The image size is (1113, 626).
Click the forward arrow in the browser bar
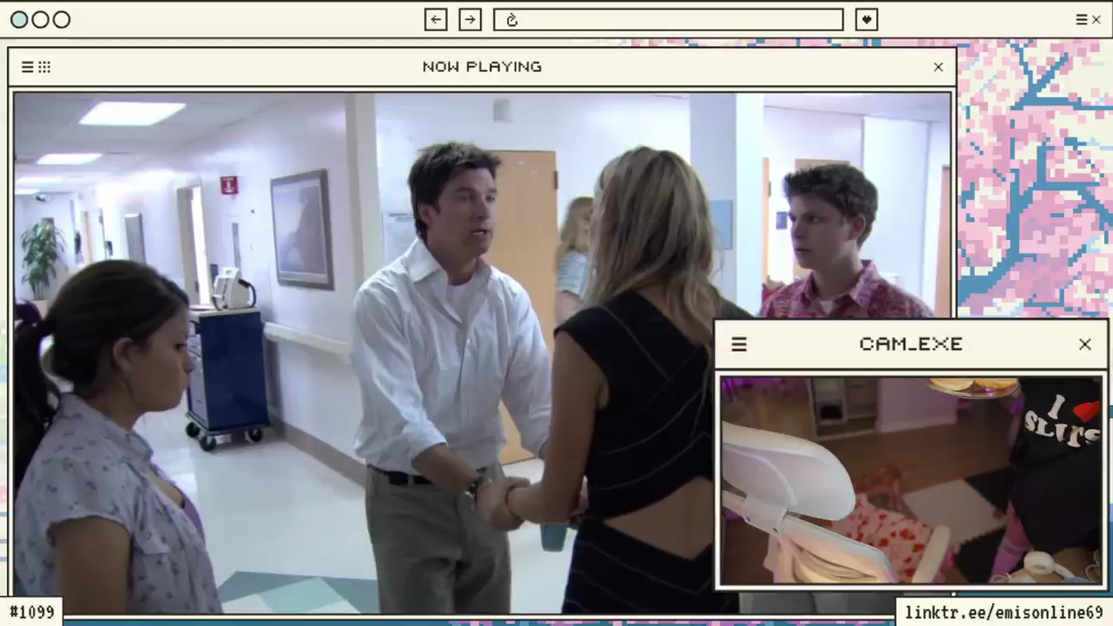(x=470, y=20)
